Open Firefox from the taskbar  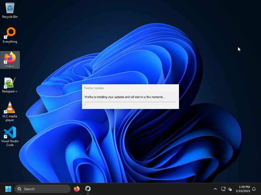[76, 189]
